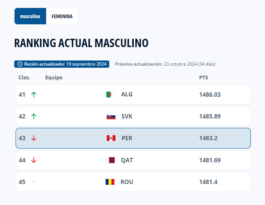Screen dimensions: 265x205
Task: Click the red down arrow for rank 44
Action: (x=34, y=160)
